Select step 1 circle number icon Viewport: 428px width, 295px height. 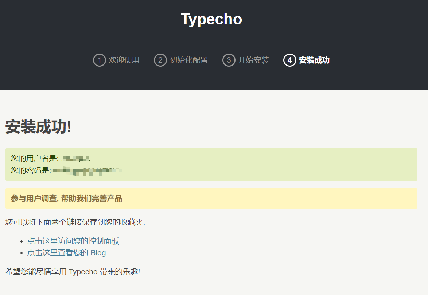(100, 60)
